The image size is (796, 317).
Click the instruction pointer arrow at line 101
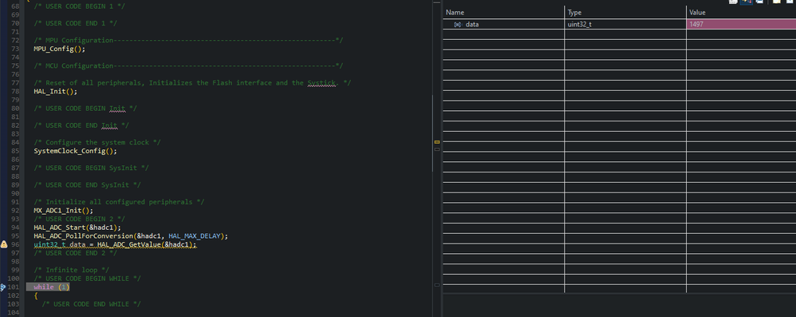pyautogui.click(x=2, y=287)
